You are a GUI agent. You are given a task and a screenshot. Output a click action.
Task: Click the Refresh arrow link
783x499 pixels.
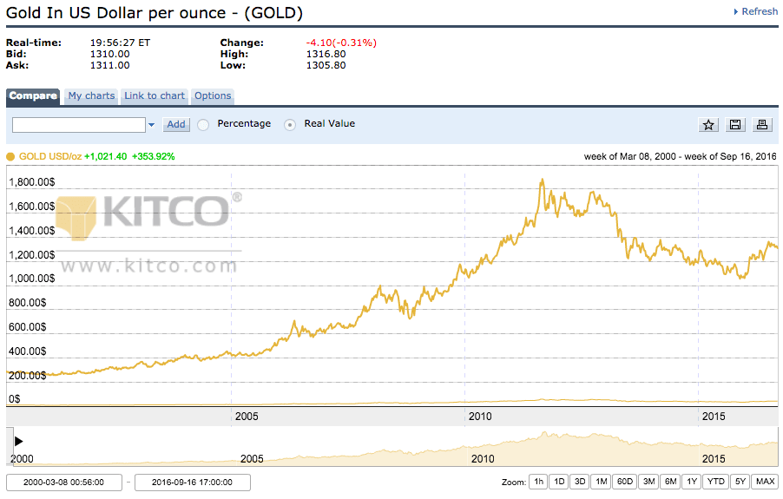point(755,11)
